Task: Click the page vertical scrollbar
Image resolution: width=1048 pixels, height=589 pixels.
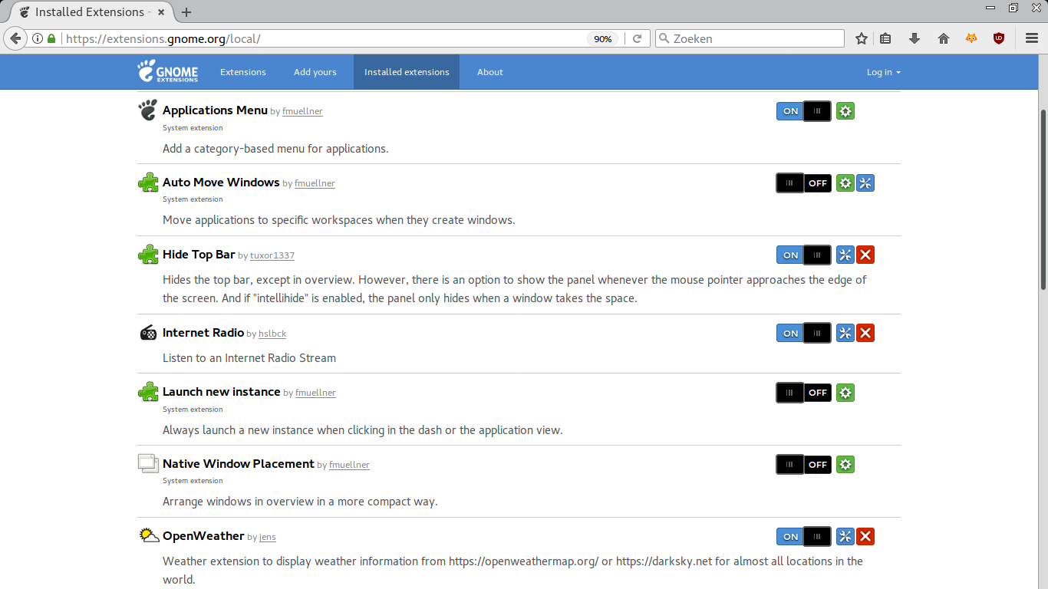Action: (x=1043, y=199)
